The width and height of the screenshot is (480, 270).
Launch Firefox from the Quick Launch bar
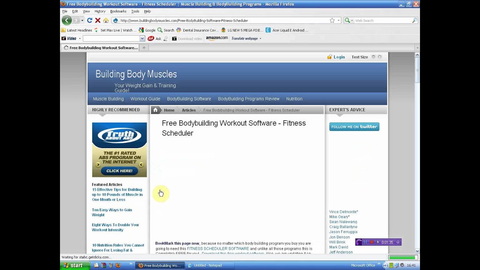pos(118,265)
